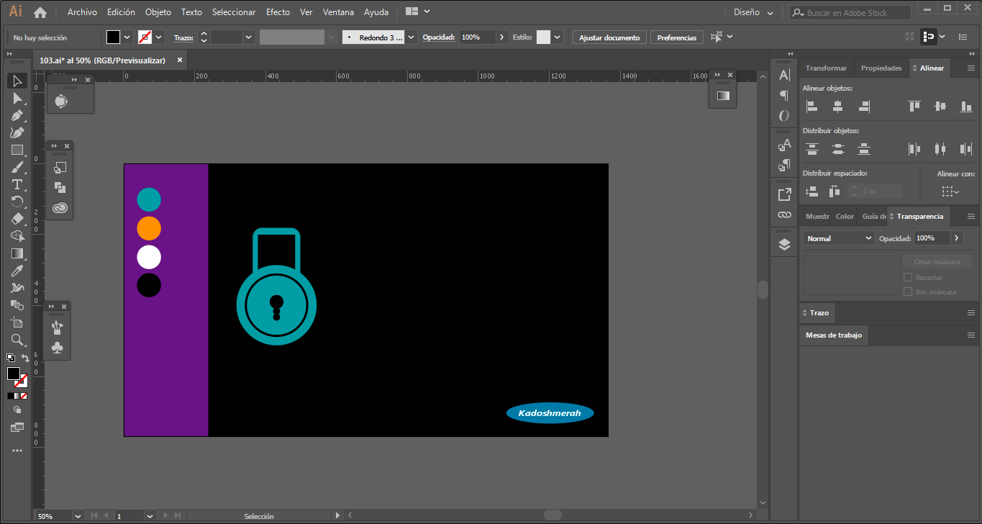Click the Home icon
The image size is (982, 524).
pos(40,12)
